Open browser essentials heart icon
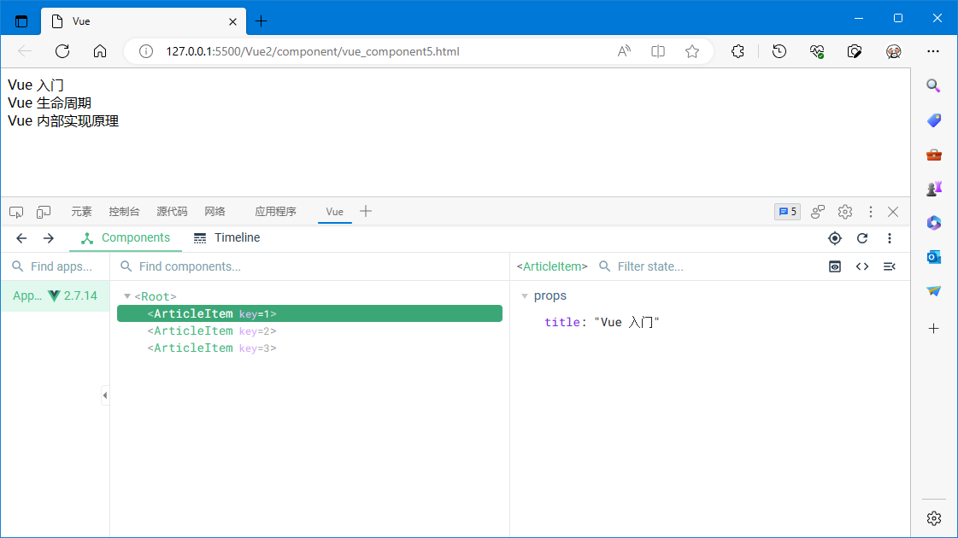The height and width of the screenshot is (538, 958). pos(817,51)
